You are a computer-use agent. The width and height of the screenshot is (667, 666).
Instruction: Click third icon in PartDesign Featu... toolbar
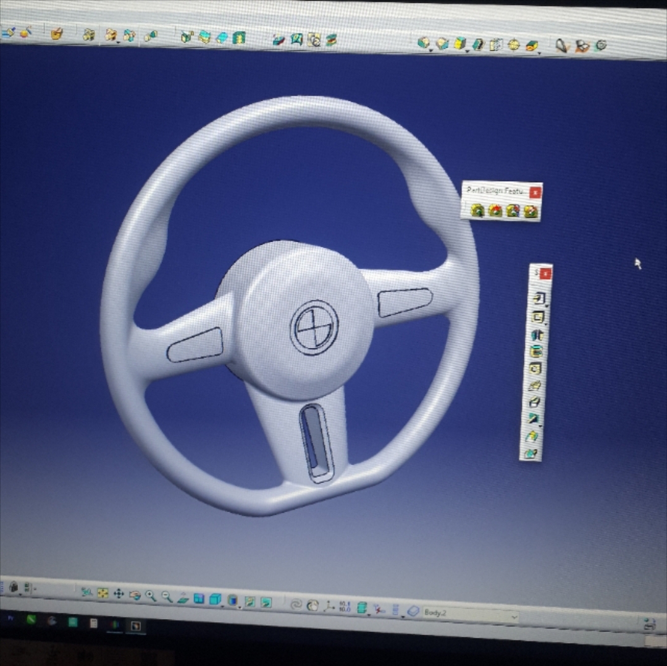(513, 211)
